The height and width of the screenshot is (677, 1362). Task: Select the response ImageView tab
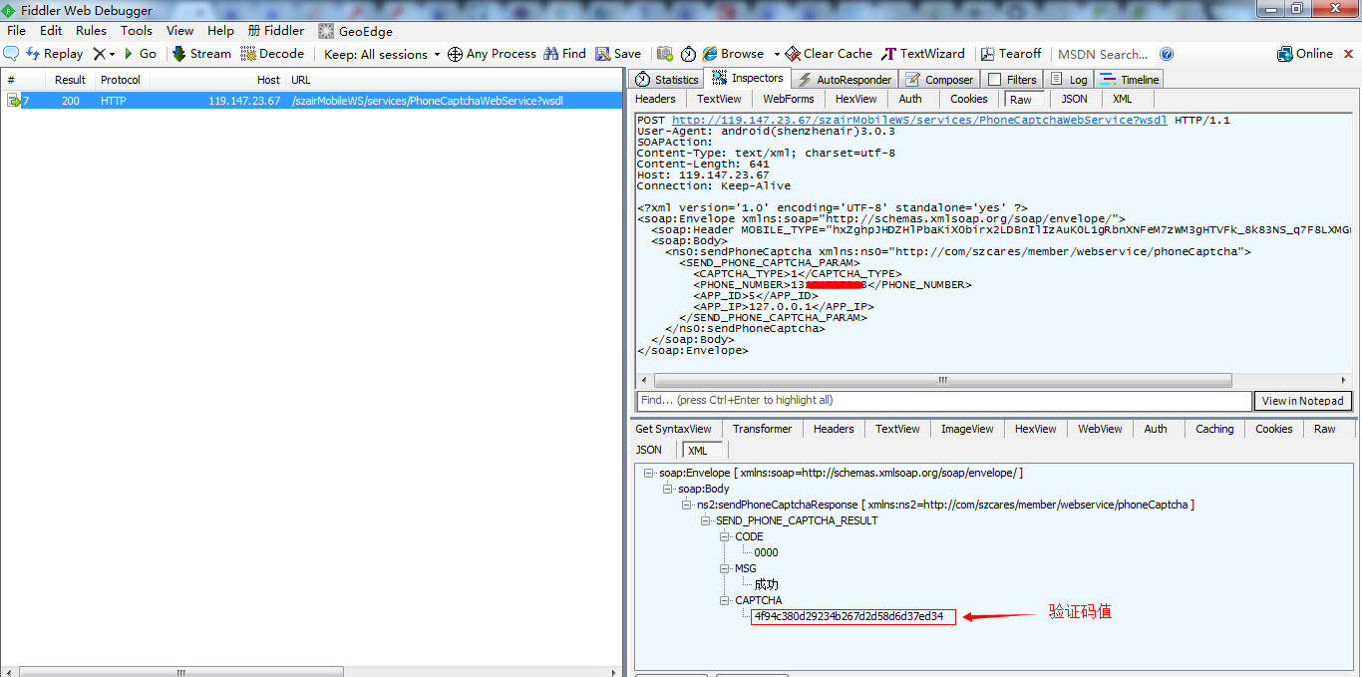(x=967, y=429)
